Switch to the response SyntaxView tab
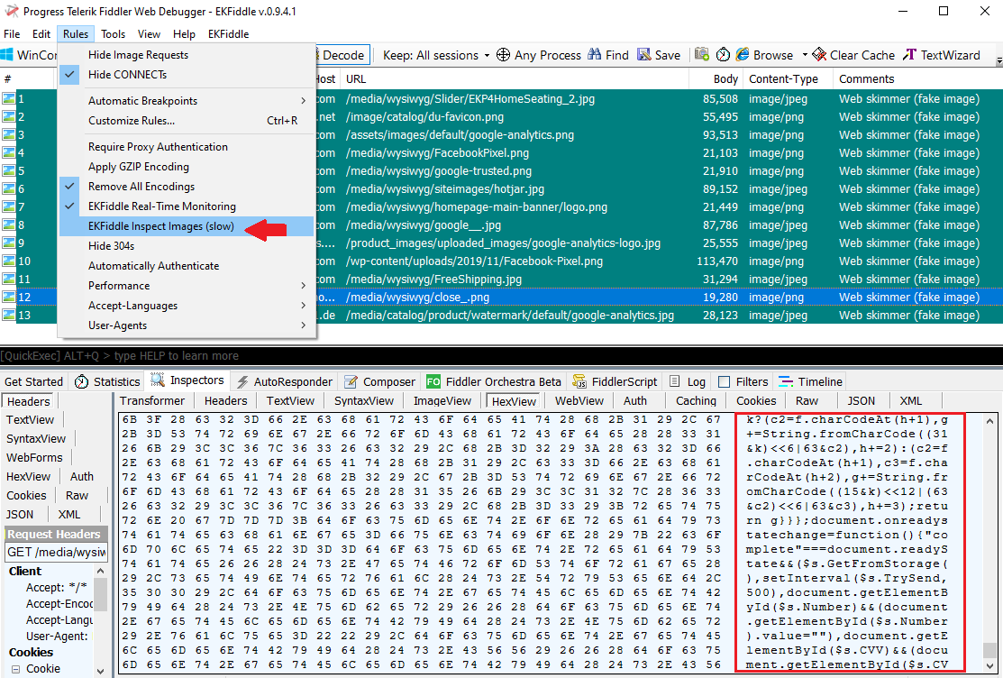This screenshot has height=678, width=1003. (x=363, y=401)
